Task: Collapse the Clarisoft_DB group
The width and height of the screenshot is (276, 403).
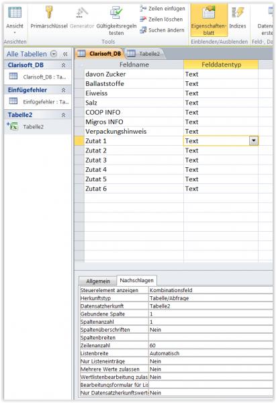Action: point(63,65)
